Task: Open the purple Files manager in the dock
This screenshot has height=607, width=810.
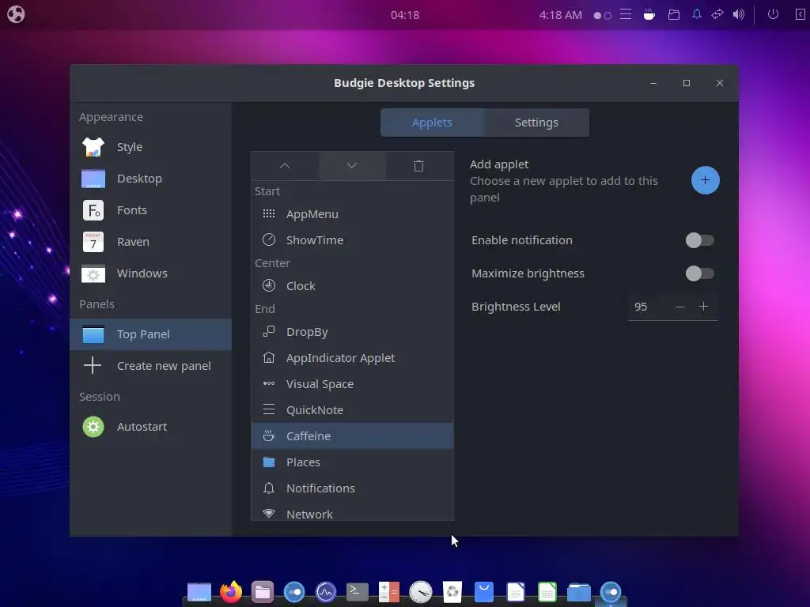Action: [x=263, y=592]
